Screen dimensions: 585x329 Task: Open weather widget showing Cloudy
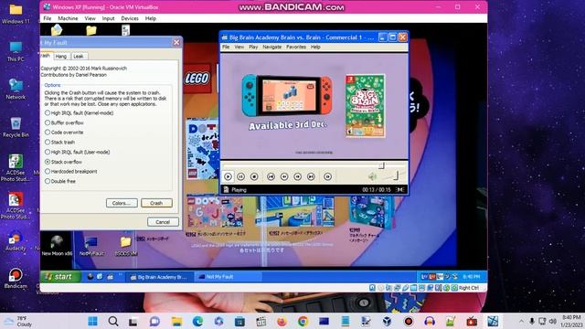pyautogui.click(x=18, y=321)
